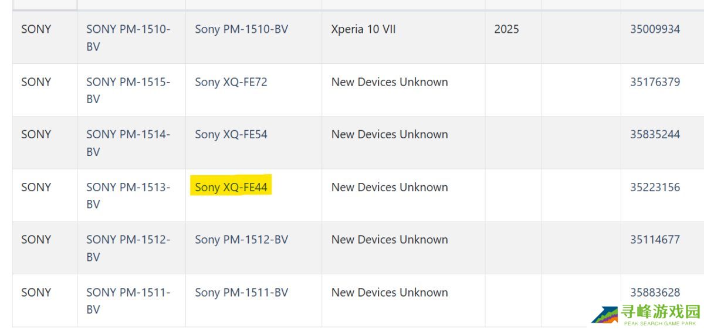Click the 2025 year cell
The image size is (704, 330).
506,29
